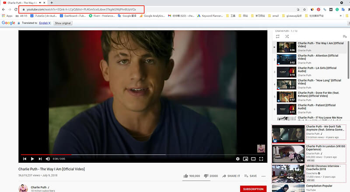Screen dimensions: 350x192
Task: Click the save playlist icon
Action: pyautogui.click(x=345, y=36)
